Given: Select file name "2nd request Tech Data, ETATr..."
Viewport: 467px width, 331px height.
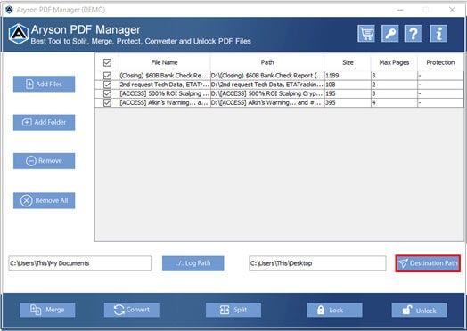Looking at the screenshot, I should pos(164,85).
